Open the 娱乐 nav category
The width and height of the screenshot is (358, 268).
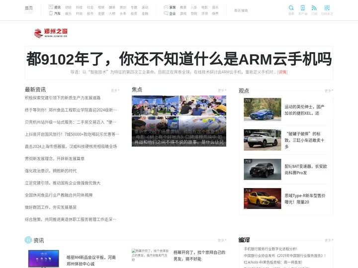68,13
